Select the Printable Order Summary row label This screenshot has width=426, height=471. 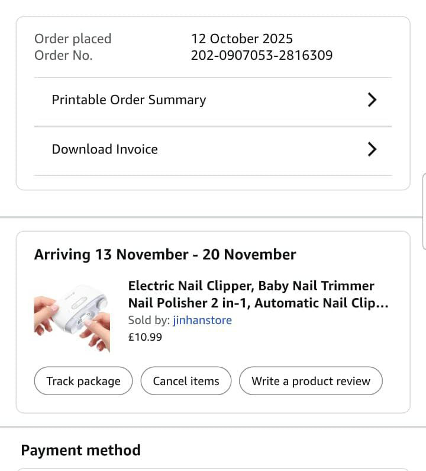[x=128, y=100]
